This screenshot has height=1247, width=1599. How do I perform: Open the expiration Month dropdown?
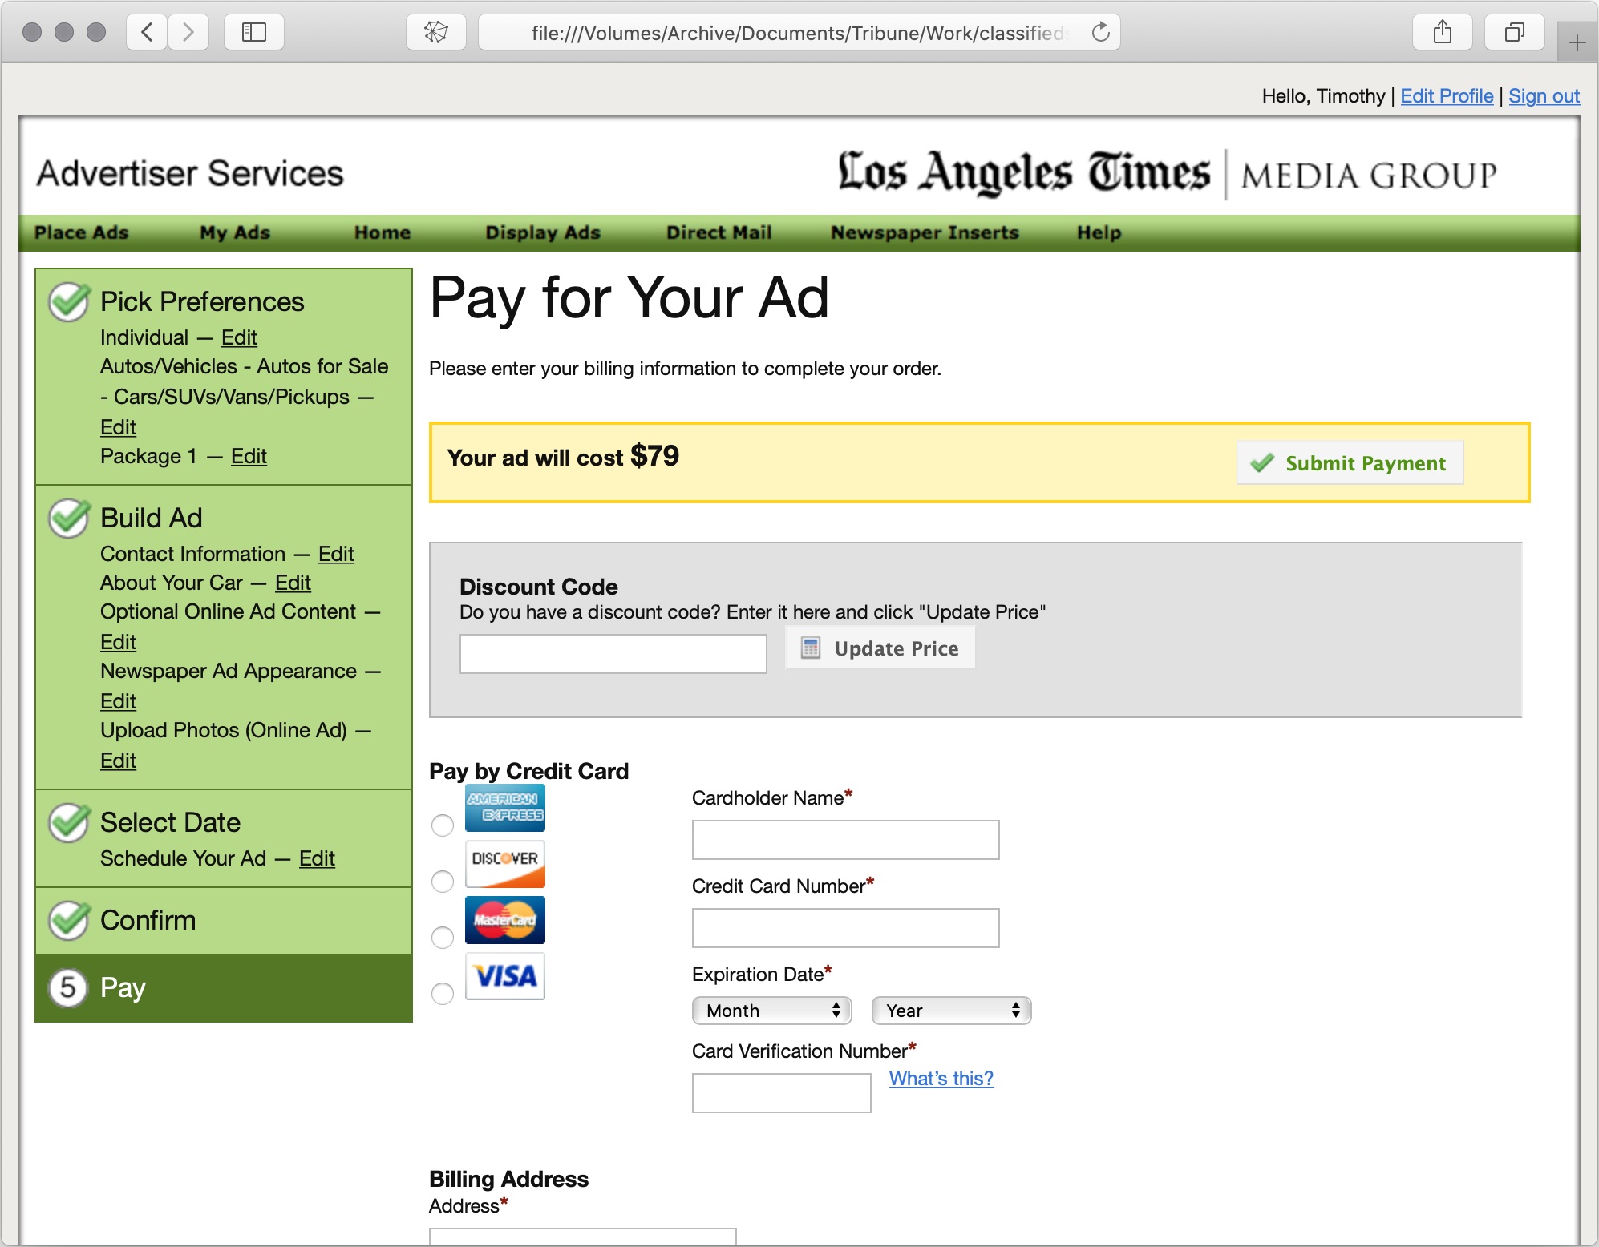click(x=771, y=1011)
